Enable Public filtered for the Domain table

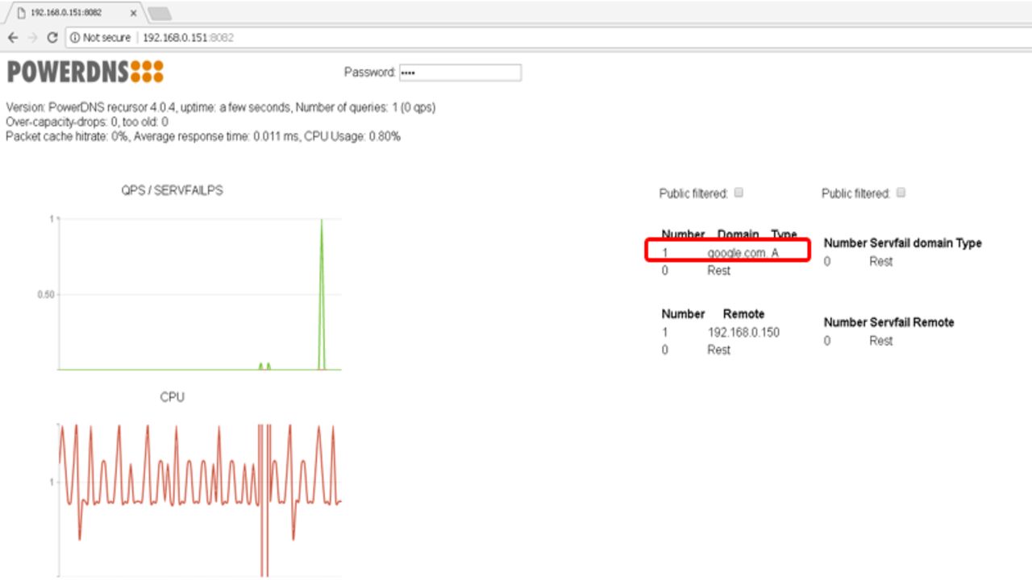(739, 193)
